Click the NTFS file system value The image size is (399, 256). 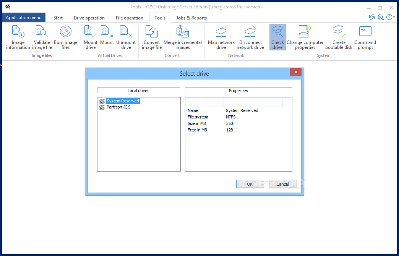tap(230, 117)
